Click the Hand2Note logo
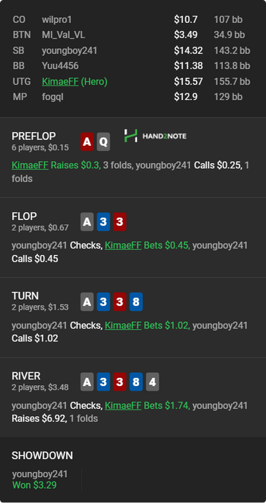This screenshot has height=503, width=266. click(x=156, y=136)
